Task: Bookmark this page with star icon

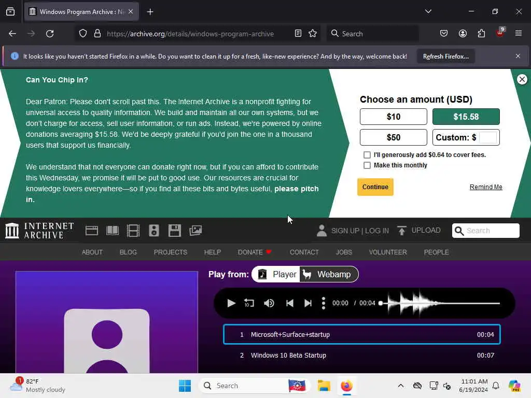Action: (x=313, y=34)
